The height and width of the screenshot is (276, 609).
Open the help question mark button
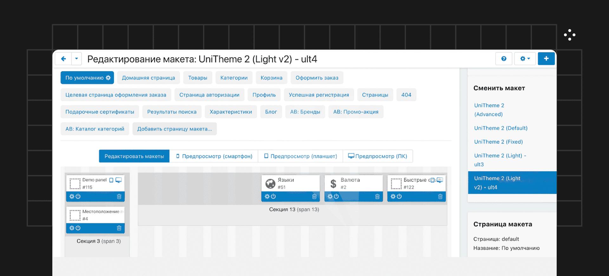[504, 59]
